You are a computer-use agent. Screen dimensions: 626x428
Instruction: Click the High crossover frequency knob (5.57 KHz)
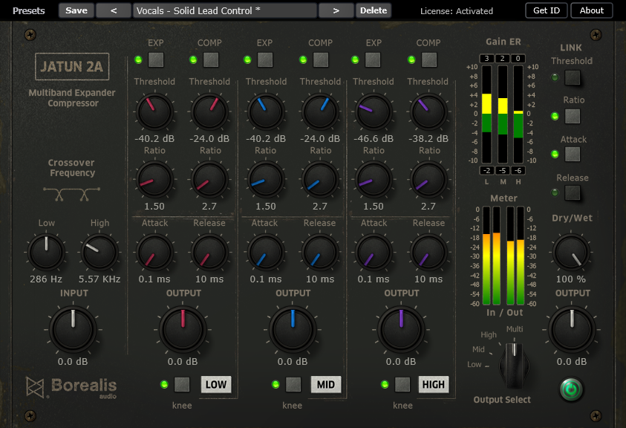click(x=100, y=252)
